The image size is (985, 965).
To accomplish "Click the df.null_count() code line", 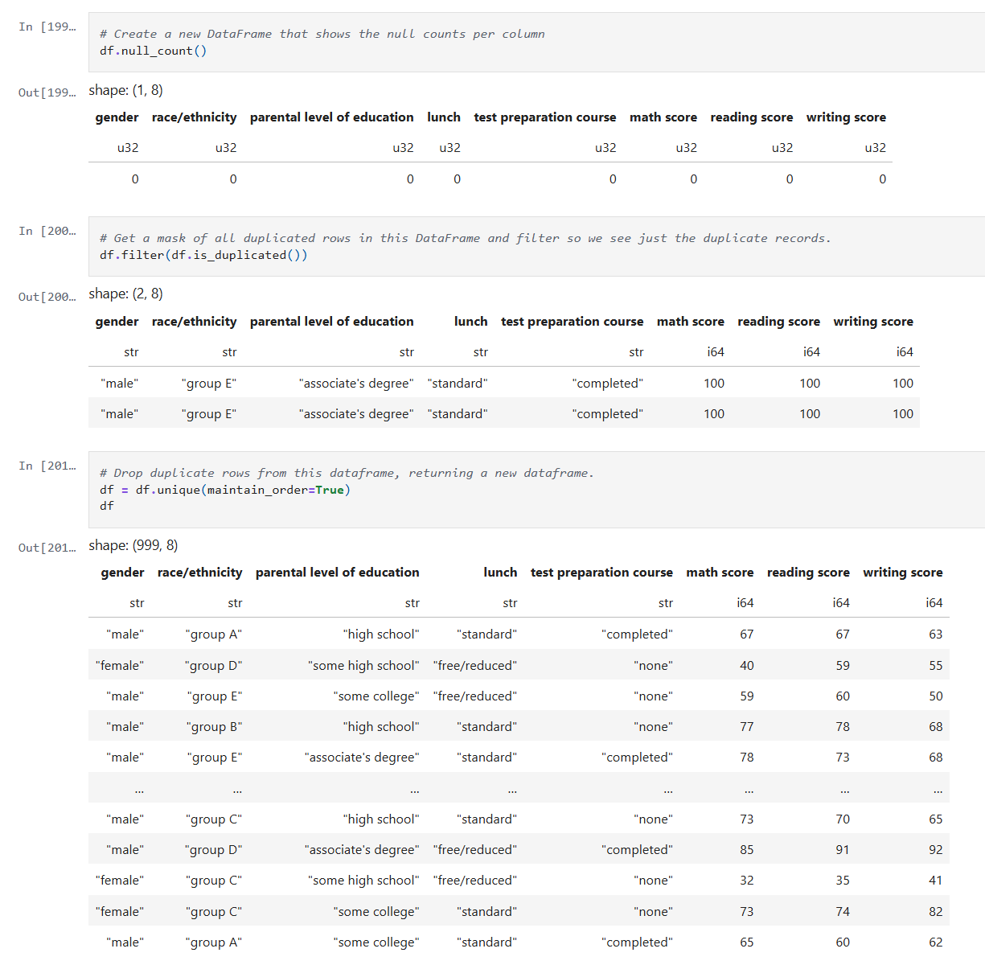I will (153, 51).
